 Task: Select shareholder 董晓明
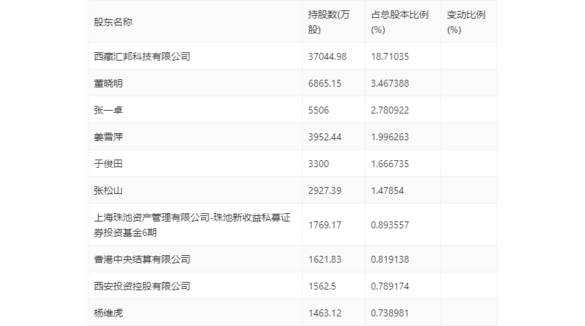pos(108,83)
